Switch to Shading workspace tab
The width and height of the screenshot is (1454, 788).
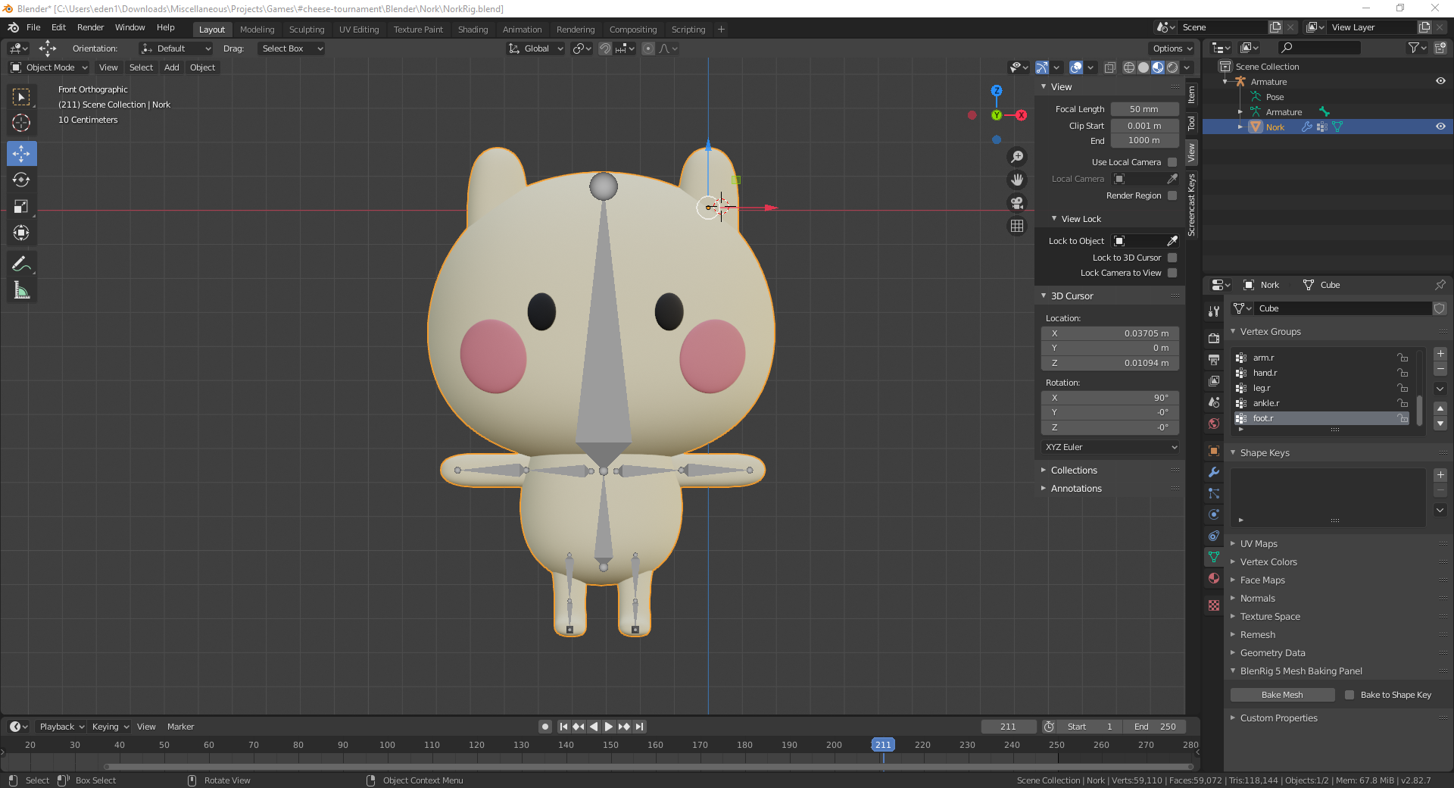(x=473, y=30)
